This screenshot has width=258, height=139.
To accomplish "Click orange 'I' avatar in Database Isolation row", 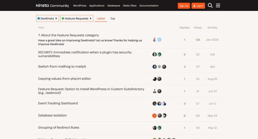I will pyautogui.click(x=154, y=115).
